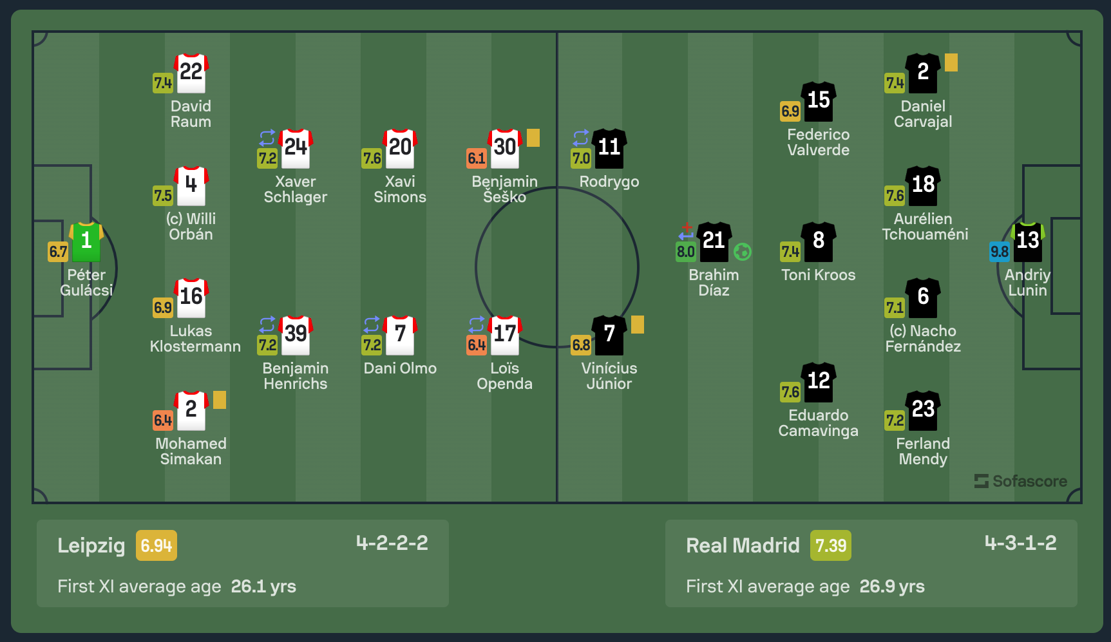The image size is (1111, 642).
Task: Click the substitution icon beside Xaver Schlager
Action: click(267, 137)
